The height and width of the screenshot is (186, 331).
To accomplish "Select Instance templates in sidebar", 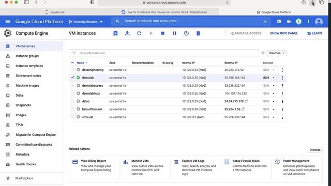I will point(29,66).
